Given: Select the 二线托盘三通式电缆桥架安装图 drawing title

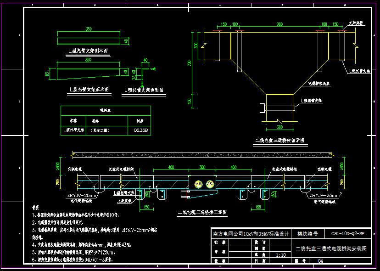Looking at the screenshot, I should (x=331, y=248).
